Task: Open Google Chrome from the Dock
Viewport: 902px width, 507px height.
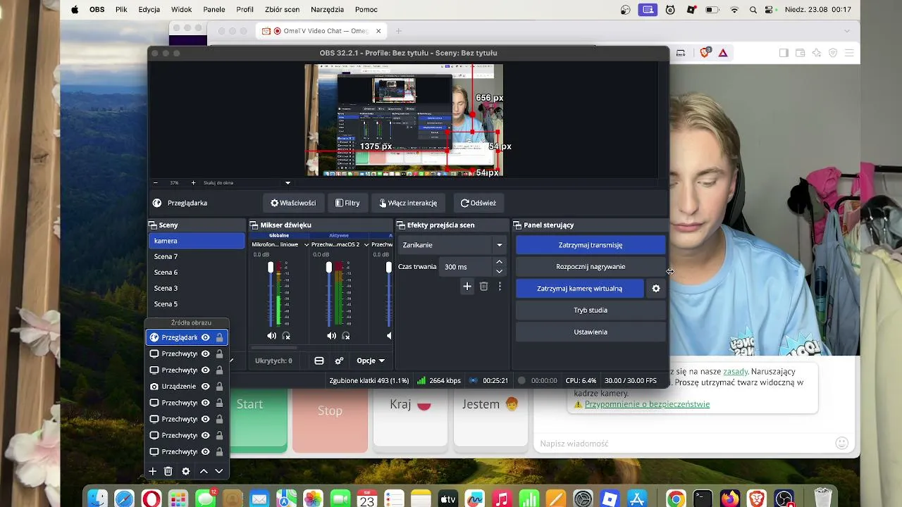Action: coord(675,499)
